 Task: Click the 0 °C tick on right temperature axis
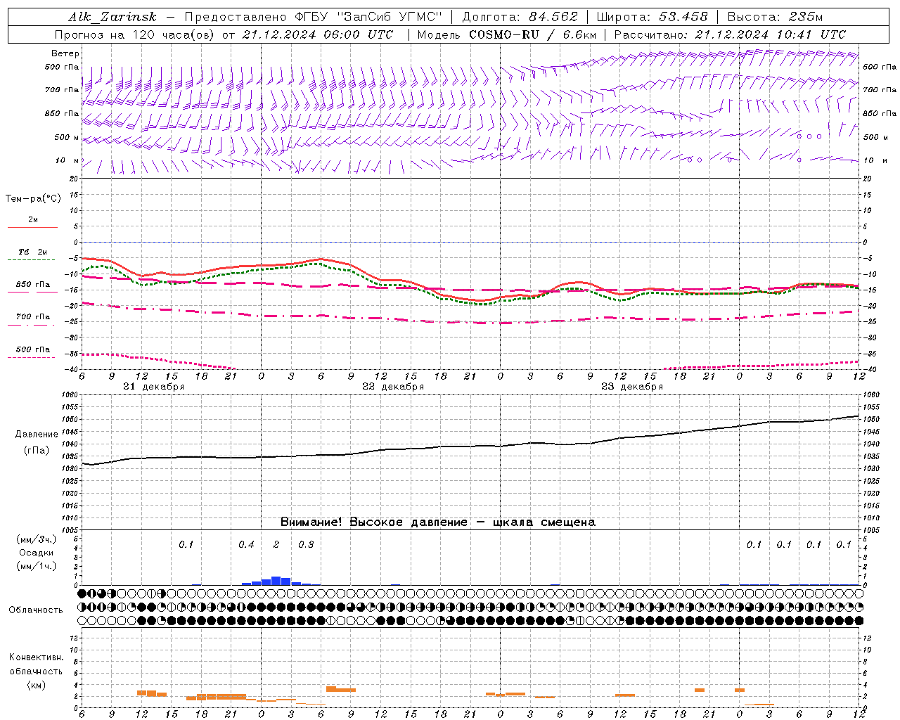pyautogui.click(x=866, y=242)
